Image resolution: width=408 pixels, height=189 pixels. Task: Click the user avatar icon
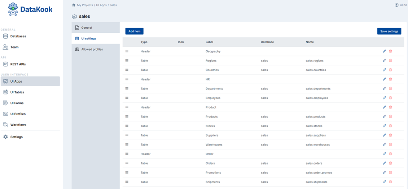coord(396,5)
